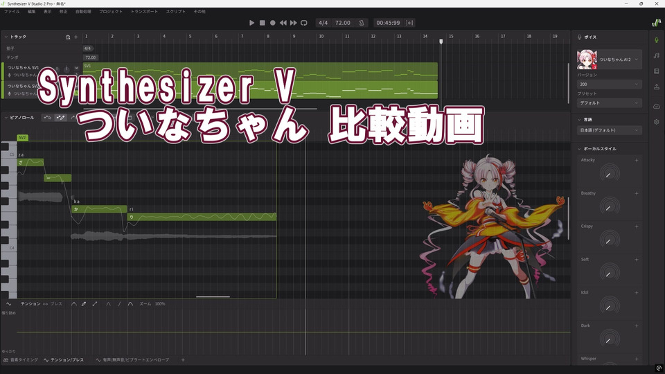The width and height of the screenshot is (665, 374).
Task: Click the round Record button
Action: [x=273, y=23]
